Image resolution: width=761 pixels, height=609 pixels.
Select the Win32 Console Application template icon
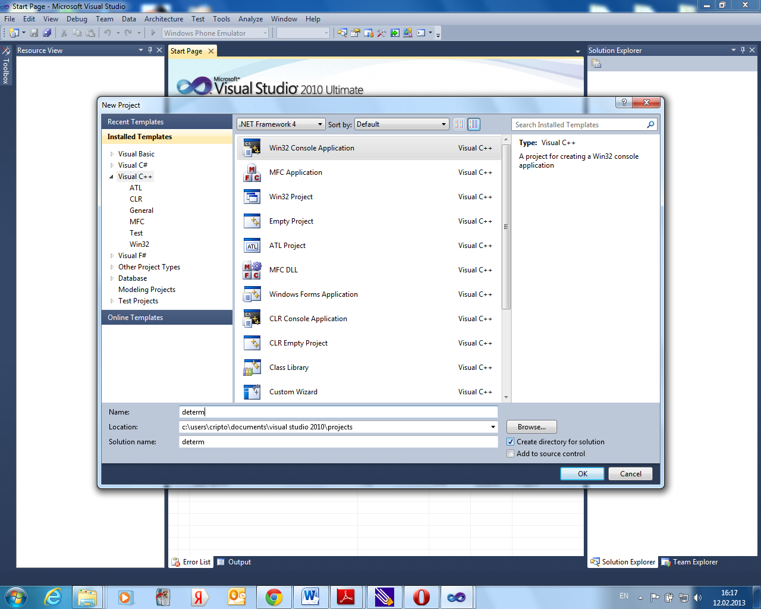(252, 148)
